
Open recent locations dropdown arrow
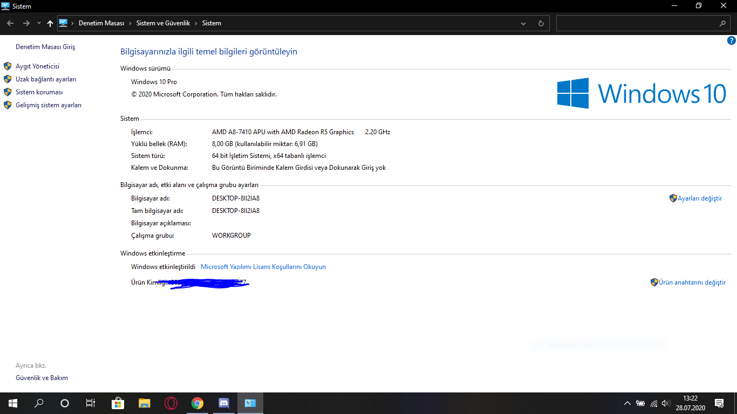pyautogui.click(x=39, y=23)
